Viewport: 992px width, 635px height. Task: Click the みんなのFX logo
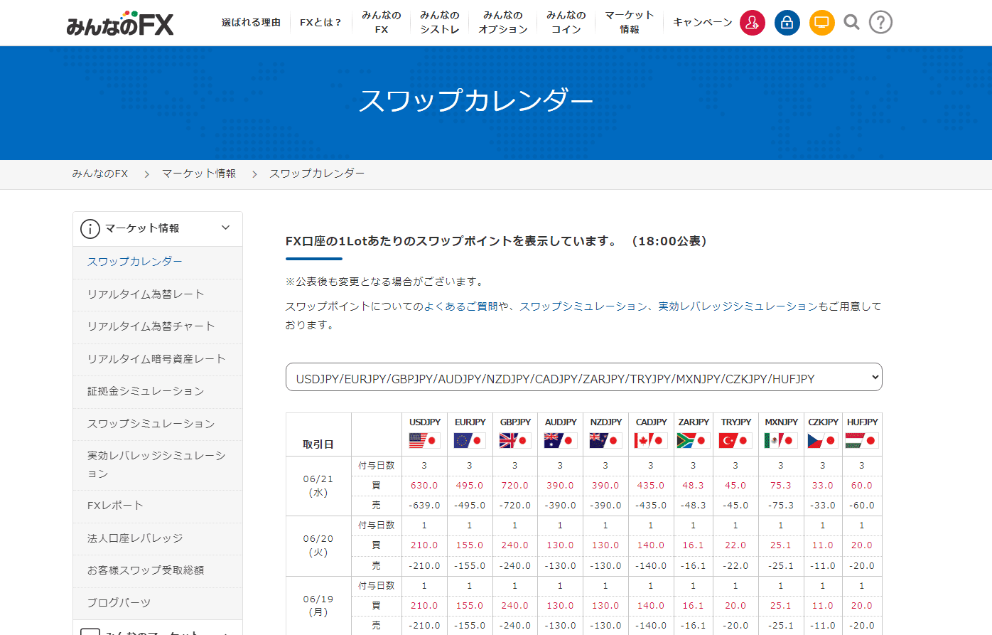[119, 23]
